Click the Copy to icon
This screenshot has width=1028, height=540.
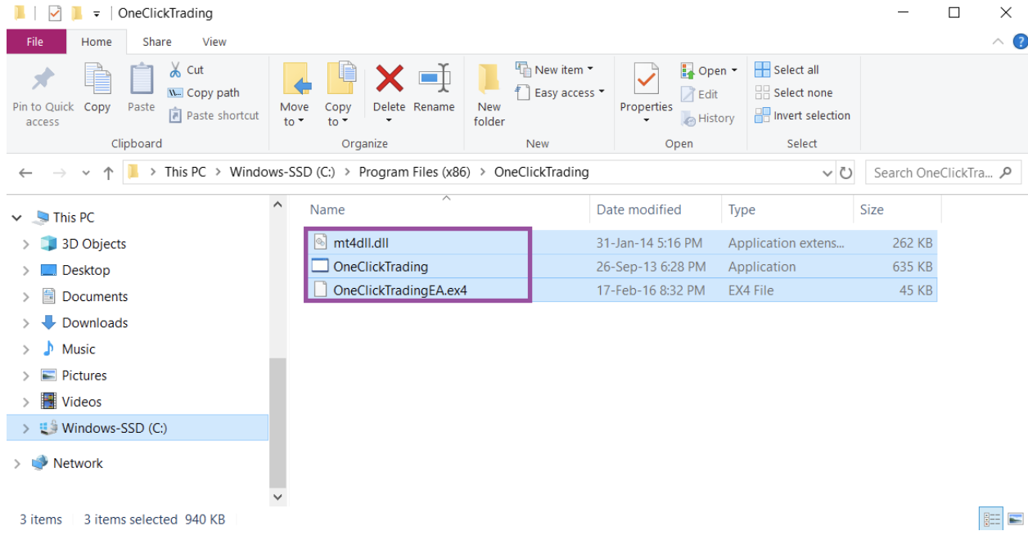click(340, 79)
